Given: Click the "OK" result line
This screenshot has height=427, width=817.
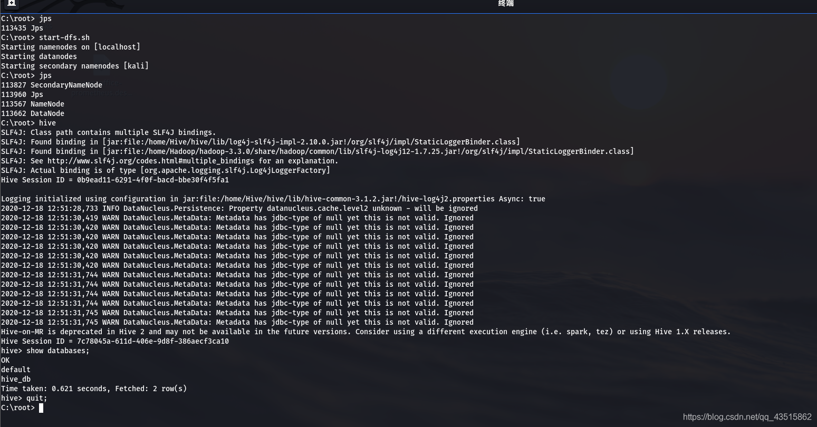Looking at the screenshot, I should pyautogui.click(x=5, y=360).
